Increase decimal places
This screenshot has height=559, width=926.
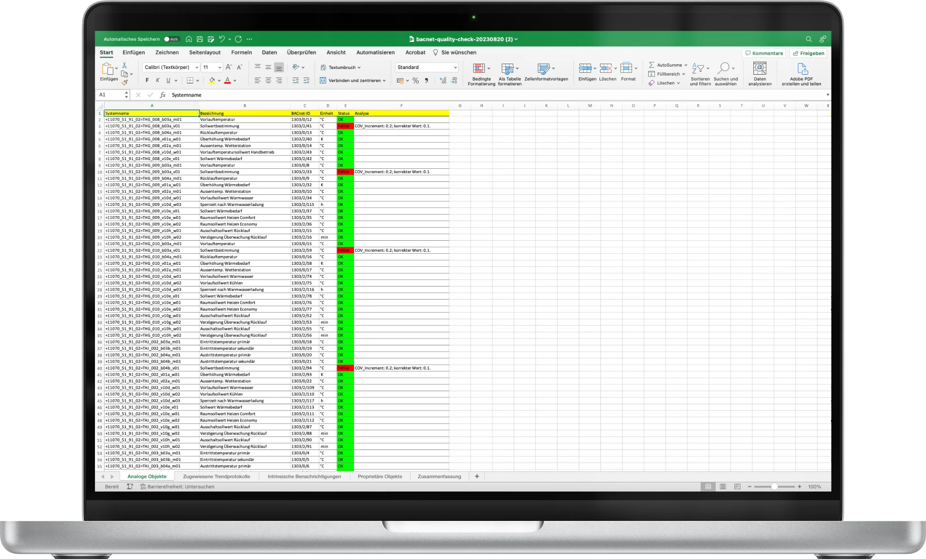tap(443, 81)
